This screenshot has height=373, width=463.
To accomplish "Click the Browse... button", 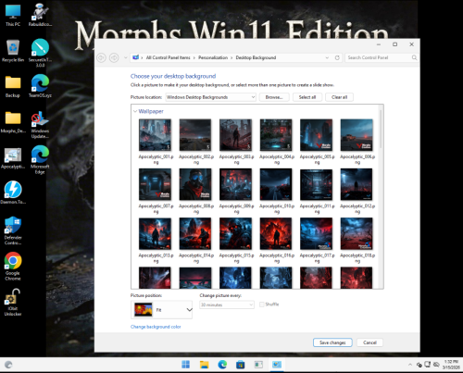I will [274, 97].
